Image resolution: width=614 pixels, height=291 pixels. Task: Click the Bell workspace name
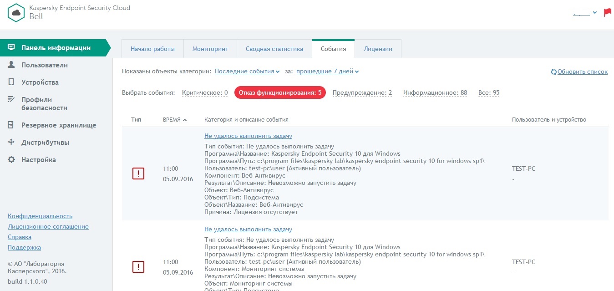pos(36,16)
